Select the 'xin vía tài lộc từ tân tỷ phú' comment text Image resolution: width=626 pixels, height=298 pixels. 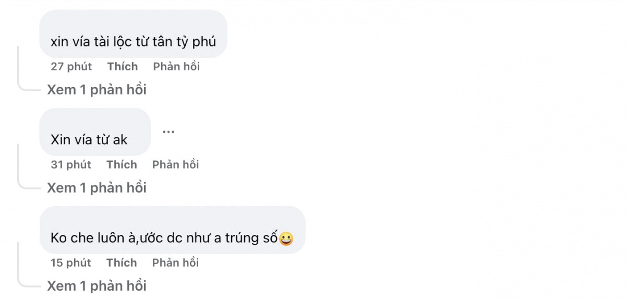(x=133, y=42)
